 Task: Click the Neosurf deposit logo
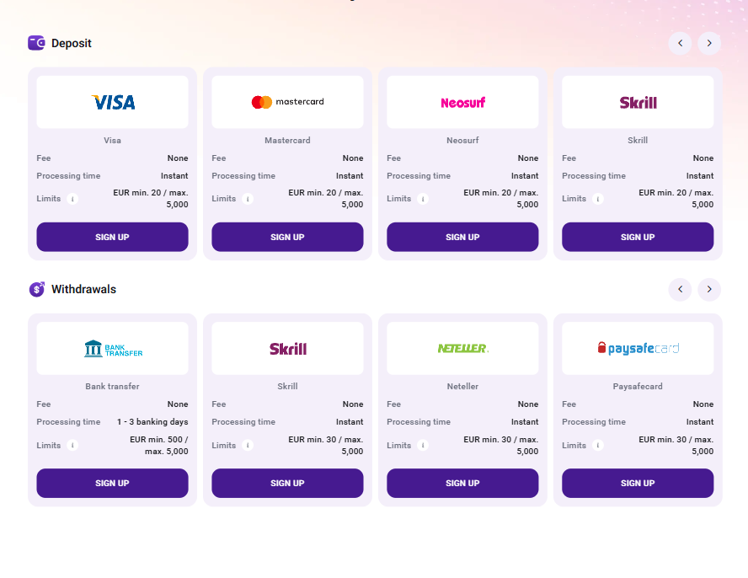coord(462,101)
